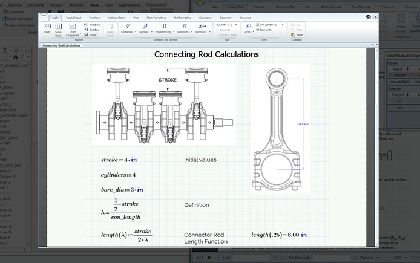
Task: Insert a Text Block region
Action: coord(94,24)
